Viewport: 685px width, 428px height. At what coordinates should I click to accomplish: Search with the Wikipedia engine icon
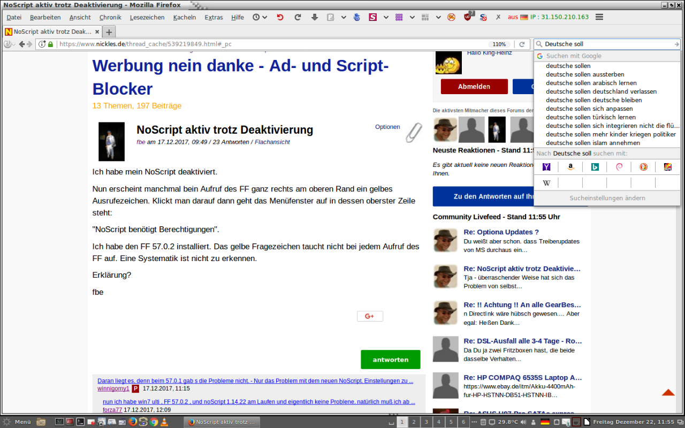pyautogui.click(x=546, y=183)
